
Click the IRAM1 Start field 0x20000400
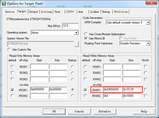112,89
